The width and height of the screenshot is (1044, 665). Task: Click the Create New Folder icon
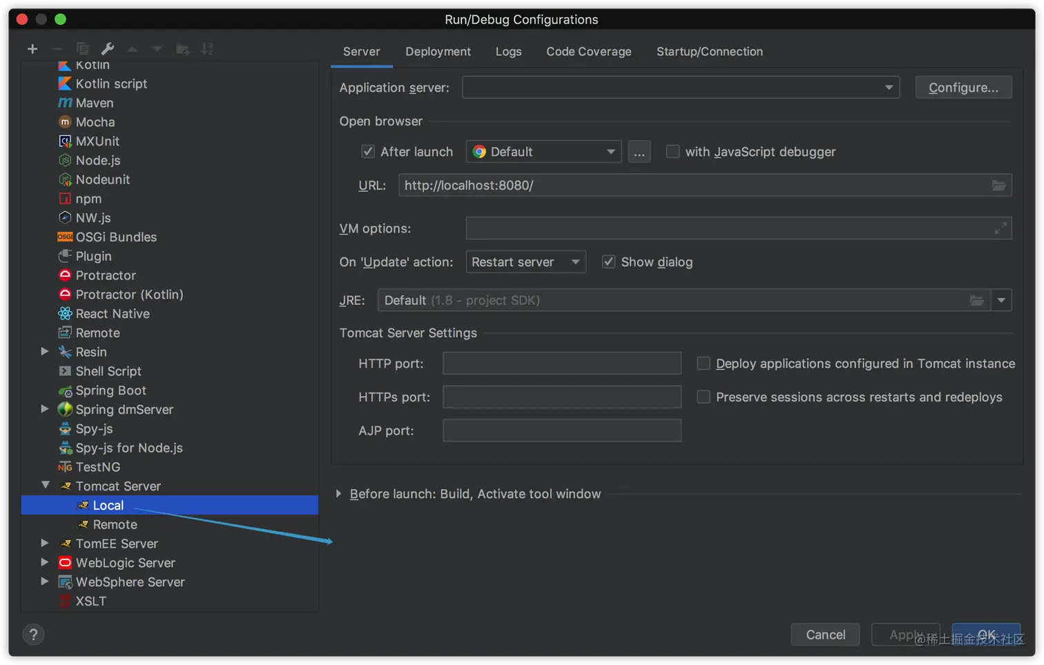[x=182, y=49]
